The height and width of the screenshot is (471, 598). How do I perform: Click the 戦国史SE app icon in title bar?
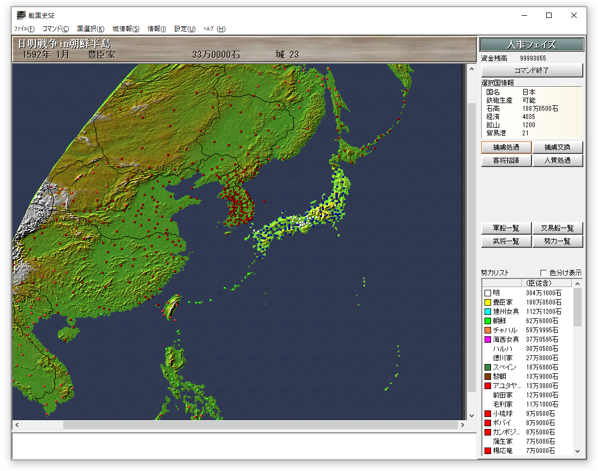pos(21,15)
